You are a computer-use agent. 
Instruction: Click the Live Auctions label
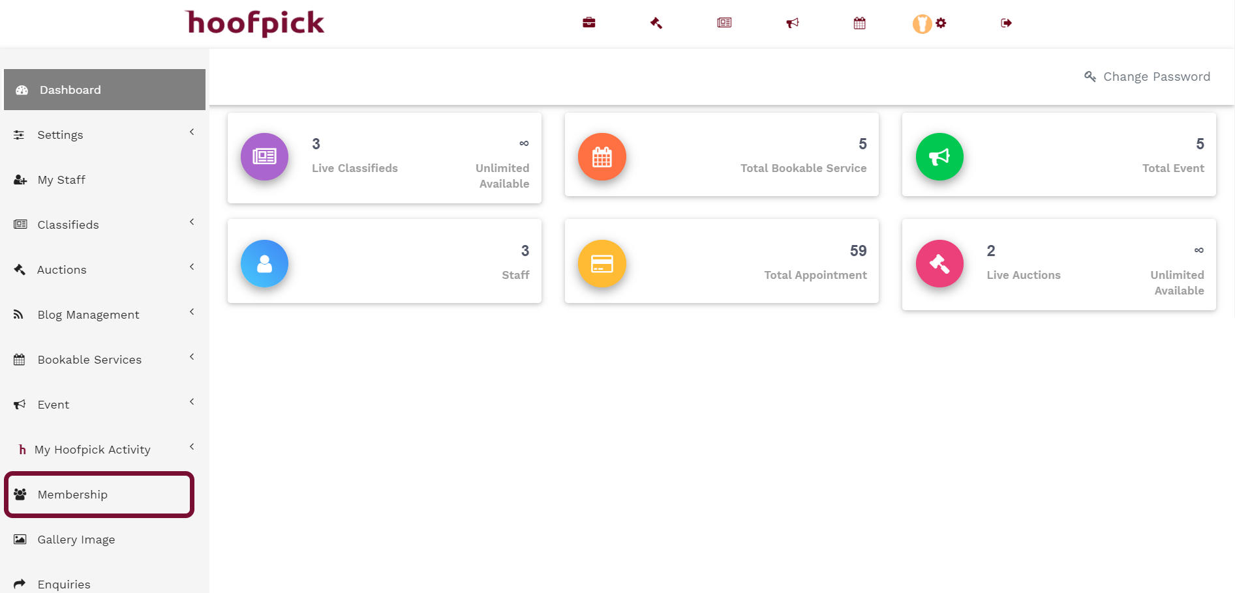(1024, 275)
